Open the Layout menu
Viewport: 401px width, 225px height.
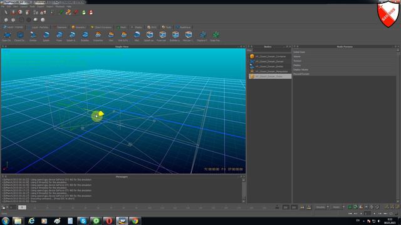[x=24, y=6]
